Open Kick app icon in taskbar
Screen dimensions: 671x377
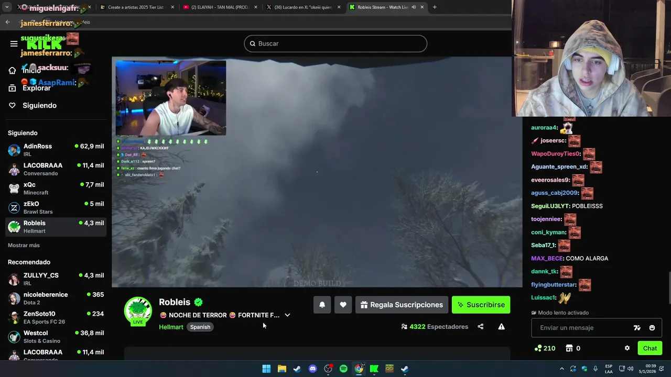(374, 369)
